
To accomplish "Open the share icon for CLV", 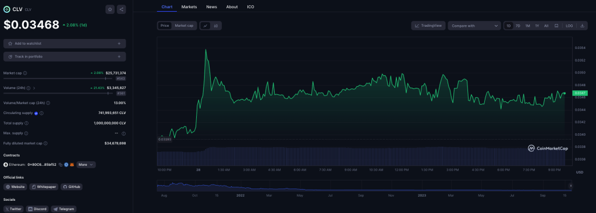I will [x=121, y=9].
